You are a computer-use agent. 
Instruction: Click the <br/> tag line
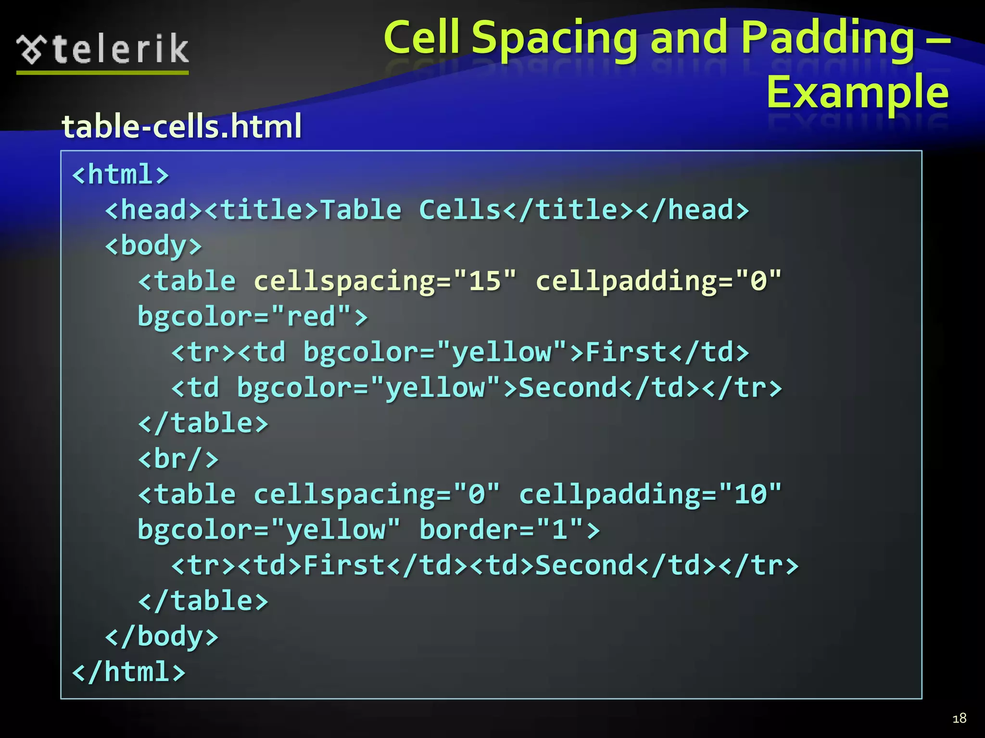point(178,459)
